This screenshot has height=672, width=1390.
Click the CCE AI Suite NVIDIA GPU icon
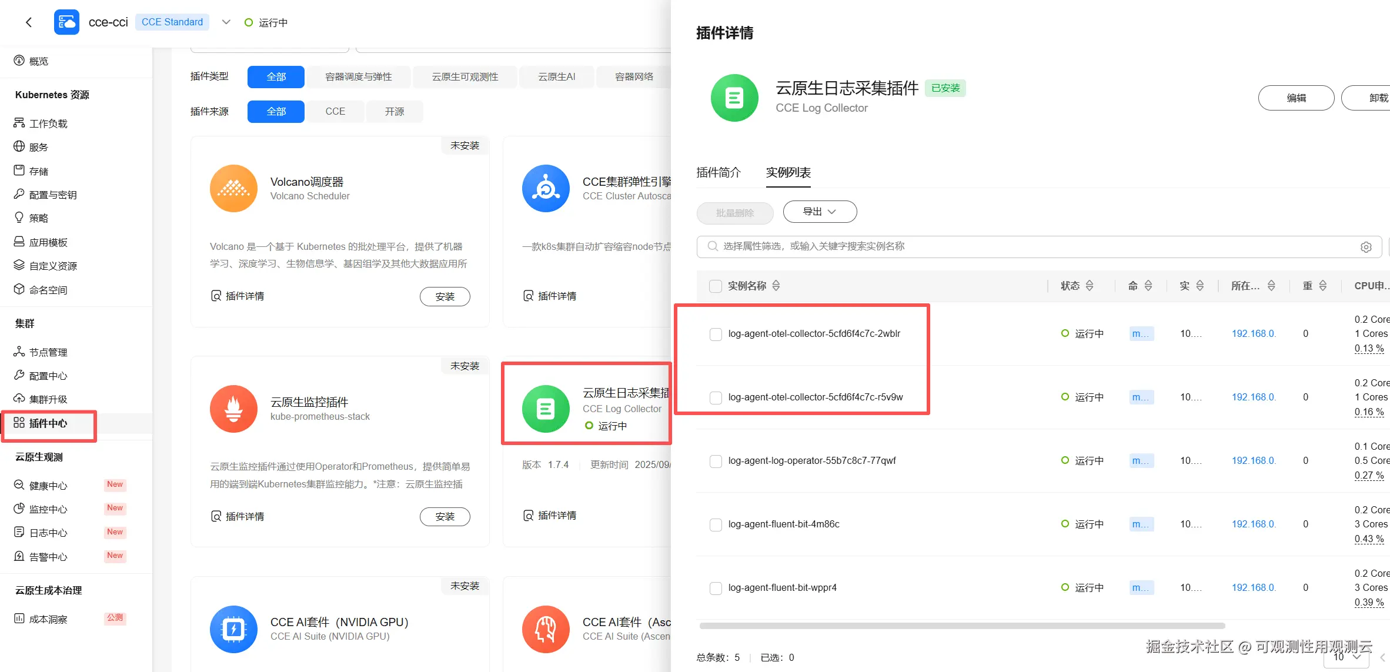click(x=233, y=629)
